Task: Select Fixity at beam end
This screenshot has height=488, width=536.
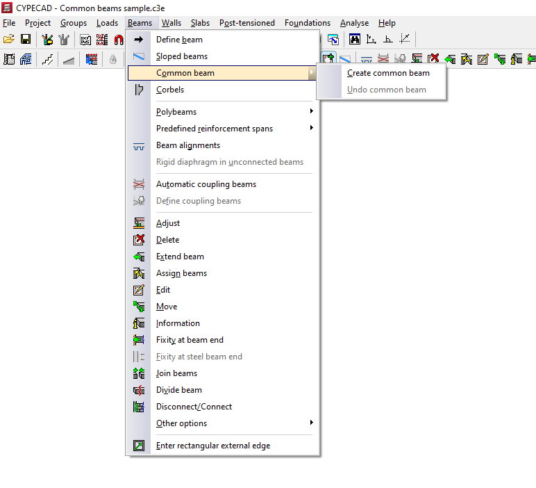Action: (x=190, y=340)
